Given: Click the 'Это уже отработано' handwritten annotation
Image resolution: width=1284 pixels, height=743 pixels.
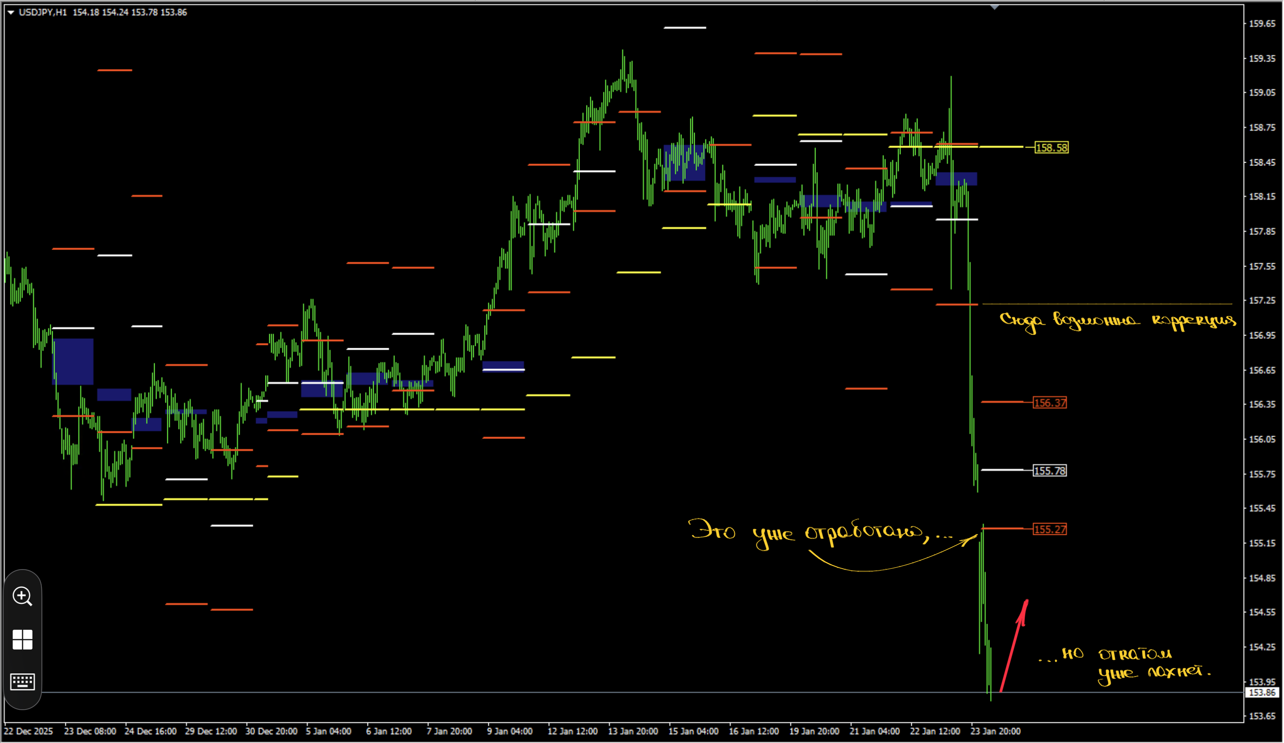Looking at the screenshot, I should click(x=819, y=533).
